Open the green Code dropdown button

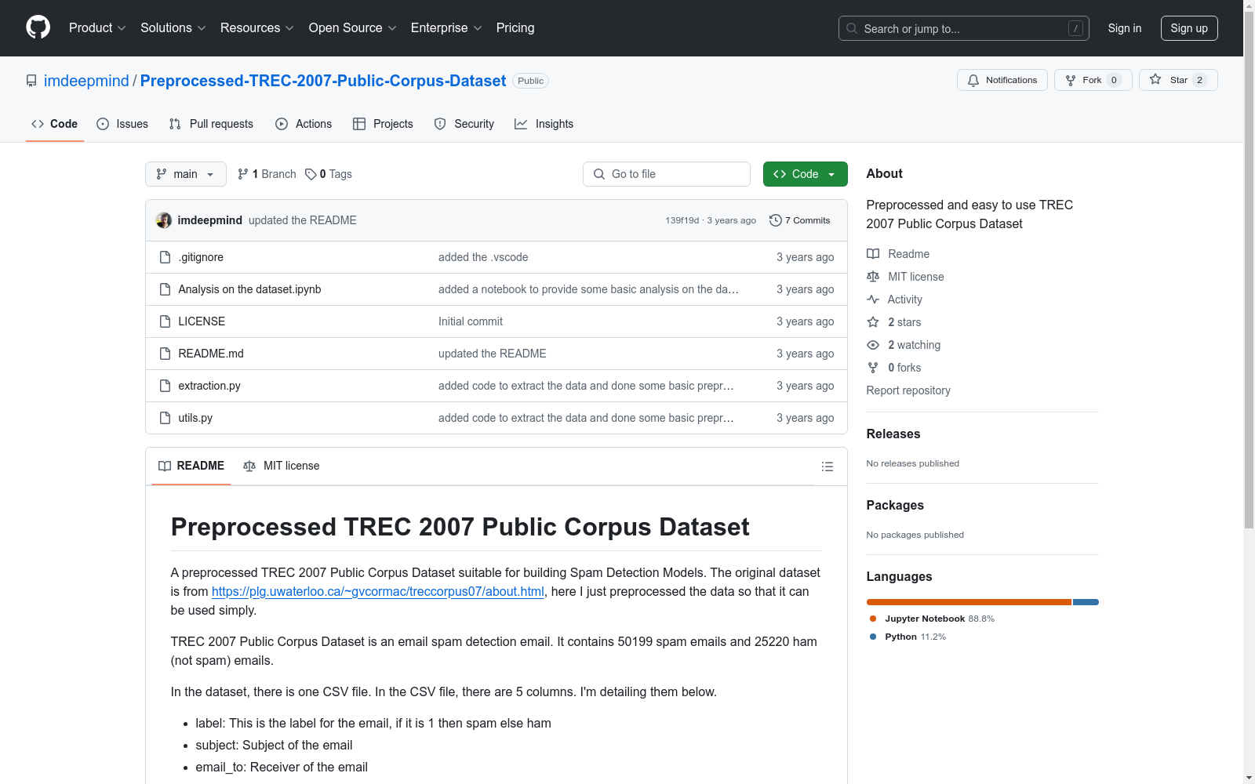click(805, 174)
